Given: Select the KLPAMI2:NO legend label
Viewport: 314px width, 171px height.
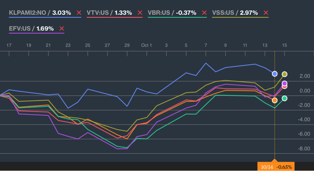Looking at the screenshot, I should tap(27, 13).
